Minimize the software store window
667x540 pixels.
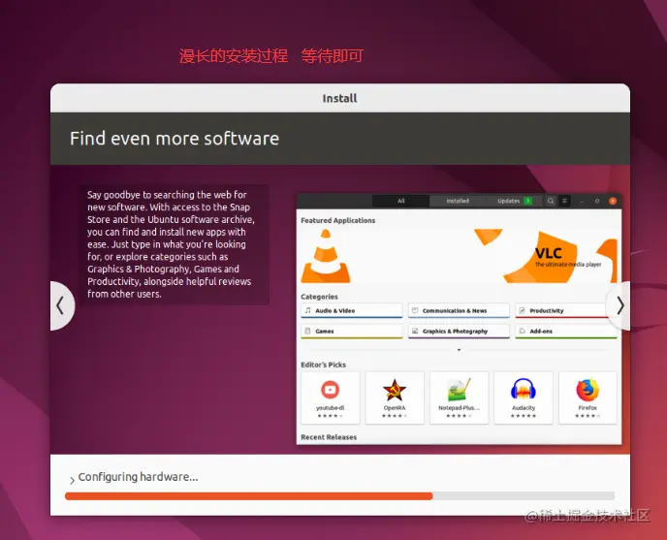pyautogui.click(x=582, y=202)
